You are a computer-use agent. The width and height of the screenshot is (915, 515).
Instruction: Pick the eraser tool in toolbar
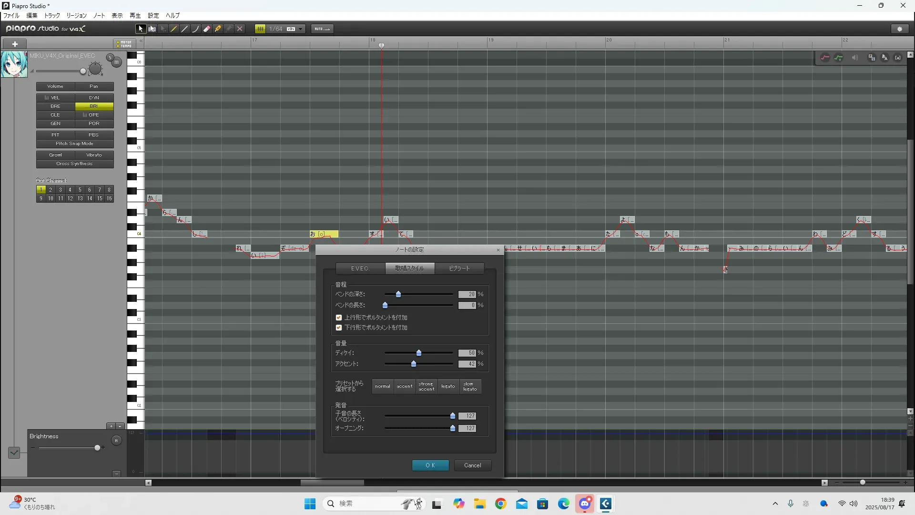207,29
